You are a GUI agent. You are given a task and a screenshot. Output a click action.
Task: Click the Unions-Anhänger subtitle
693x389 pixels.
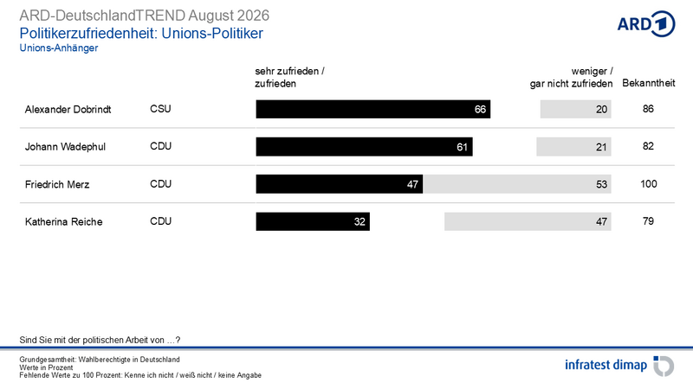[59, 48]
